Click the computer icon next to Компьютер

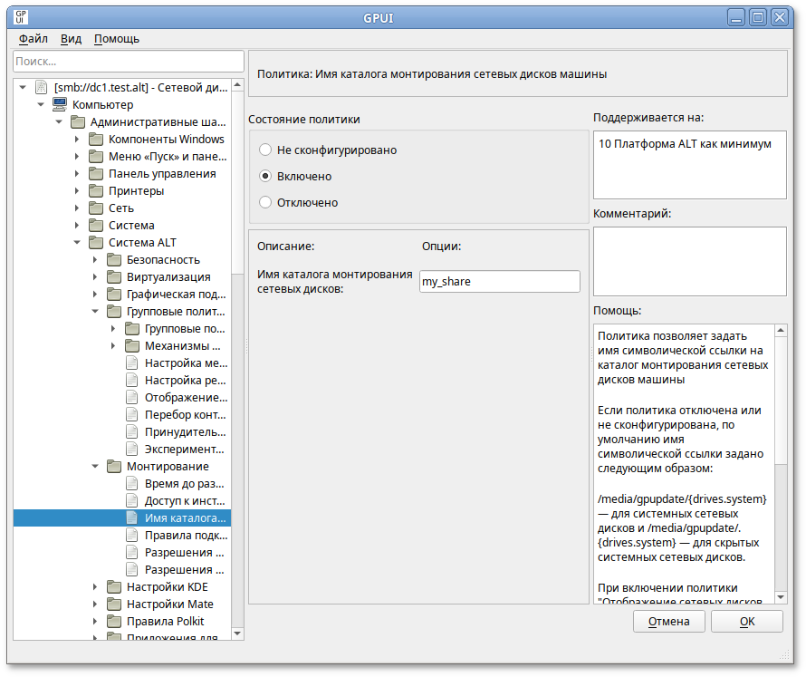[60, 105]
